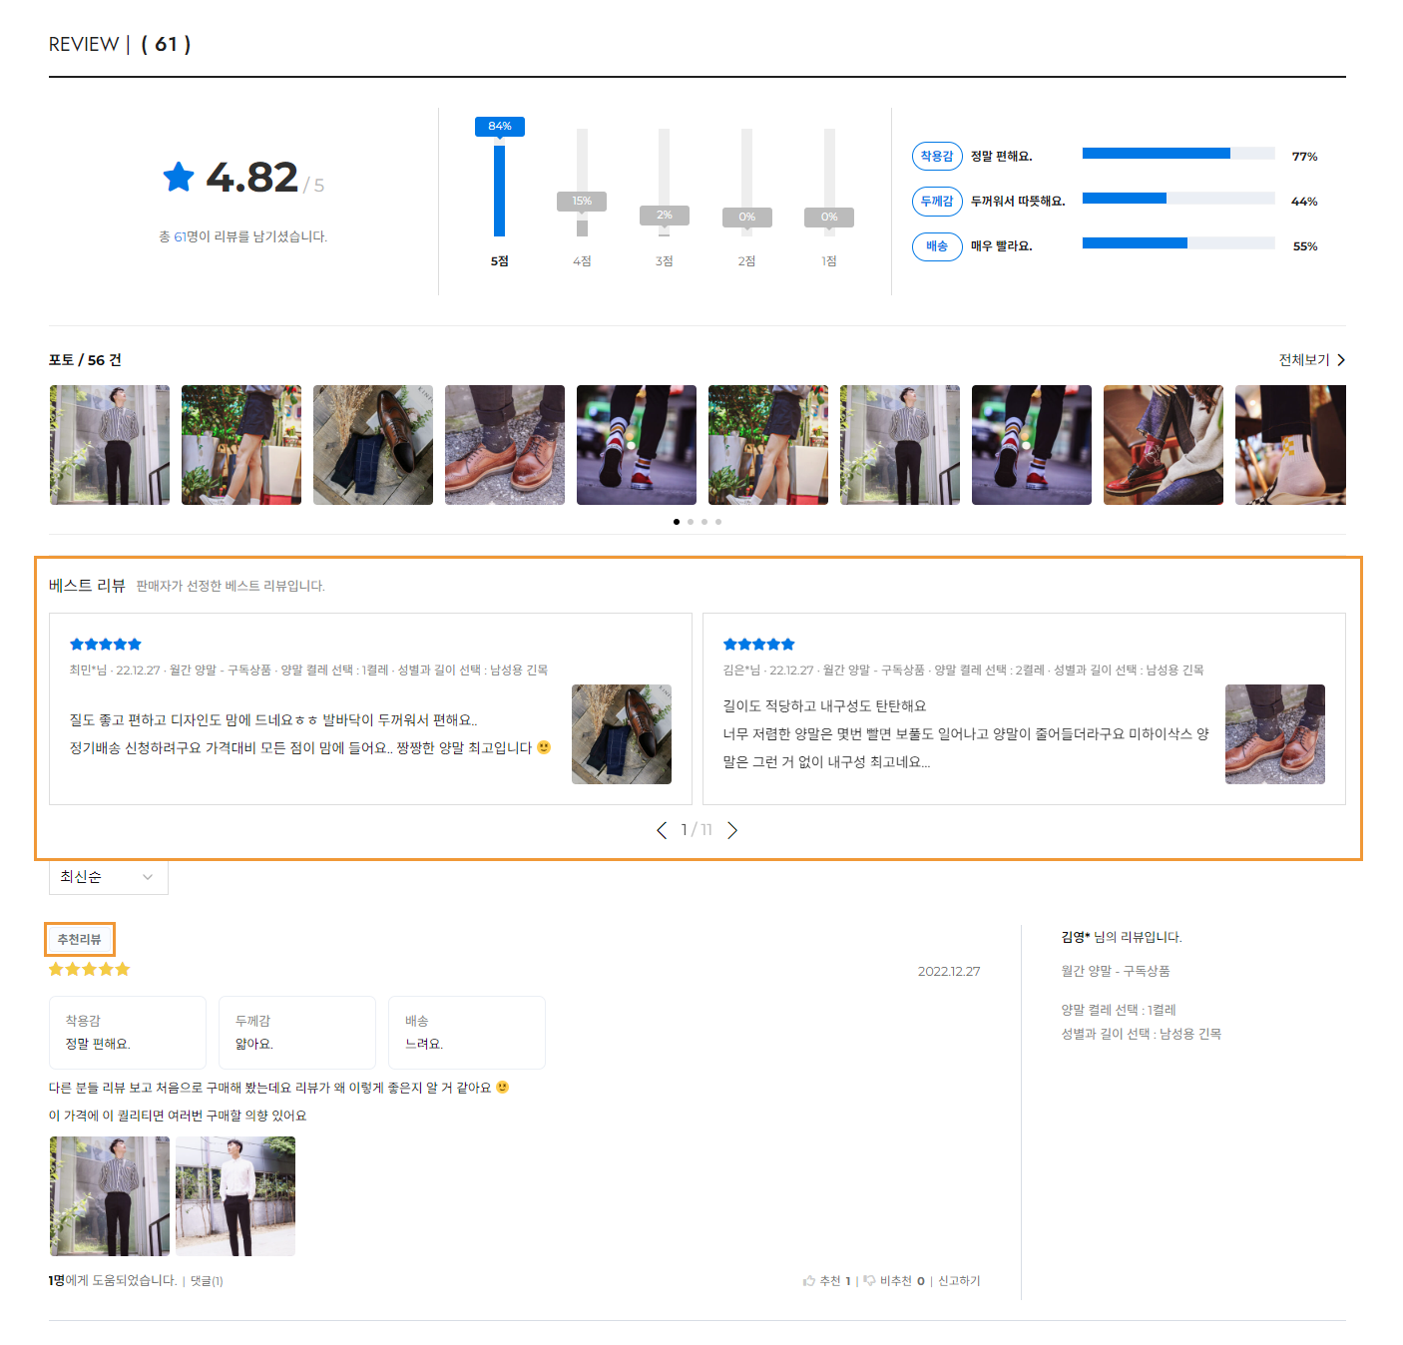Open reviewer photo with white shirt
This screenshot has height=1345, width=1403.
(235, 1196)
